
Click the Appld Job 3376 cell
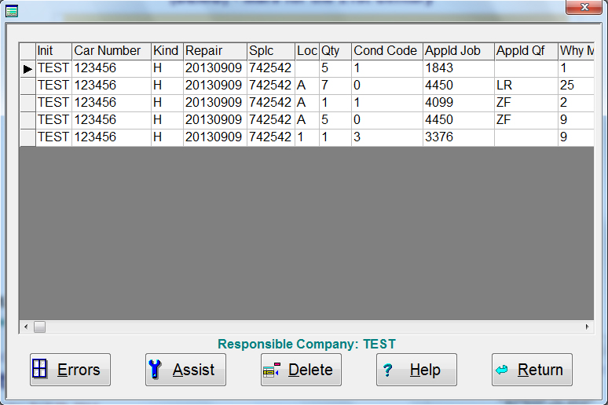coord(458,137)
